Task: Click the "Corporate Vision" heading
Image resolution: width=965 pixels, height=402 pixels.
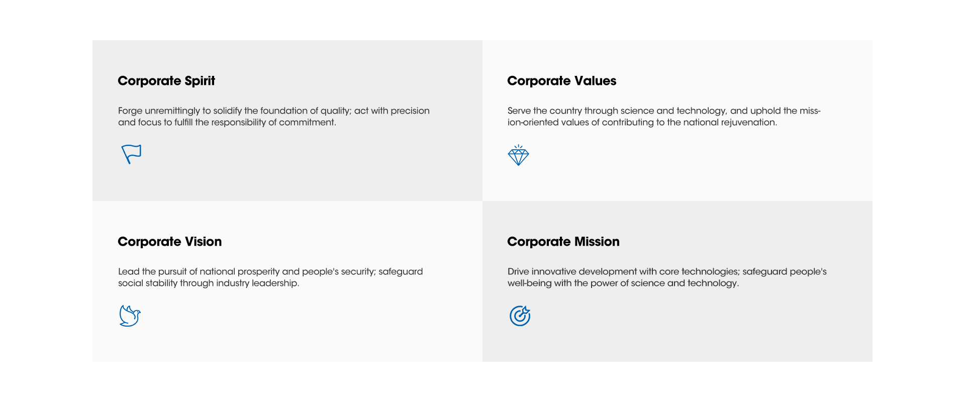Action: tap(169, 242)
